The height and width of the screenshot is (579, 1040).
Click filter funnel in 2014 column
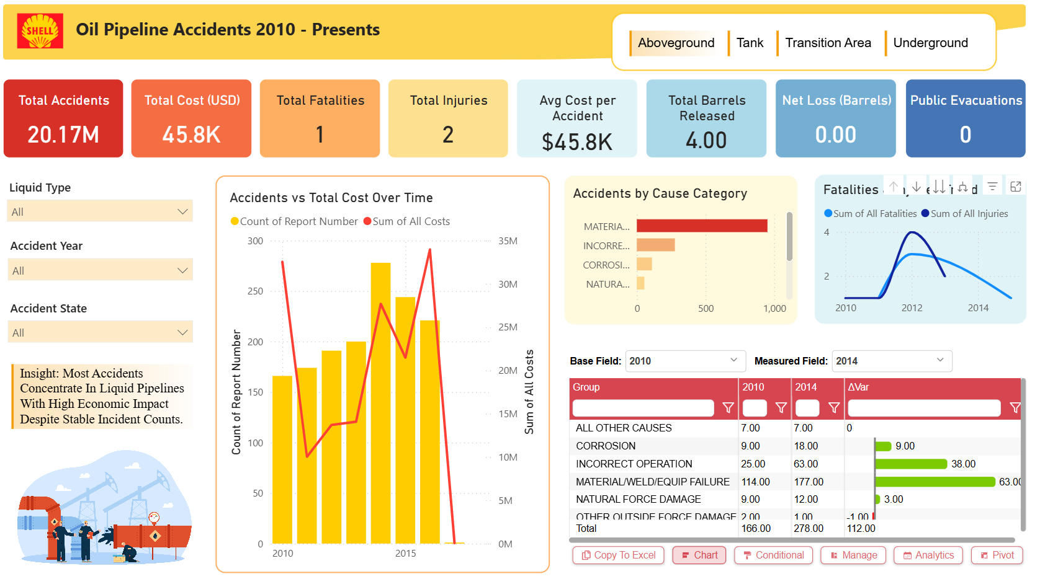[x=834, y=408]
